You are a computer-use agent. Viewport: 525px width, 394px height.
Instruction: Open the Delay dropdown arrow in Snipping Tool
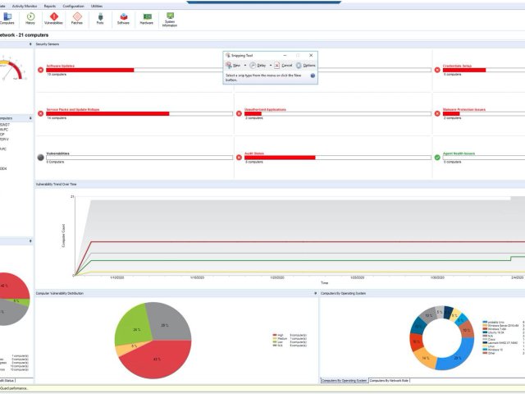[269, 65]
